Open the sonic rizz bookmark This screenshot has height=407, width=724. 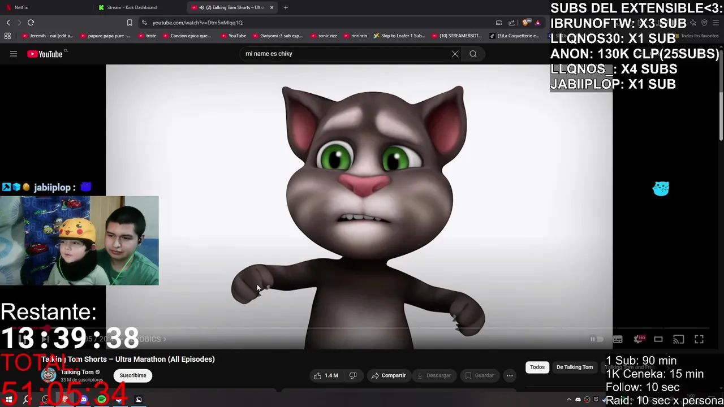point(324,36)
